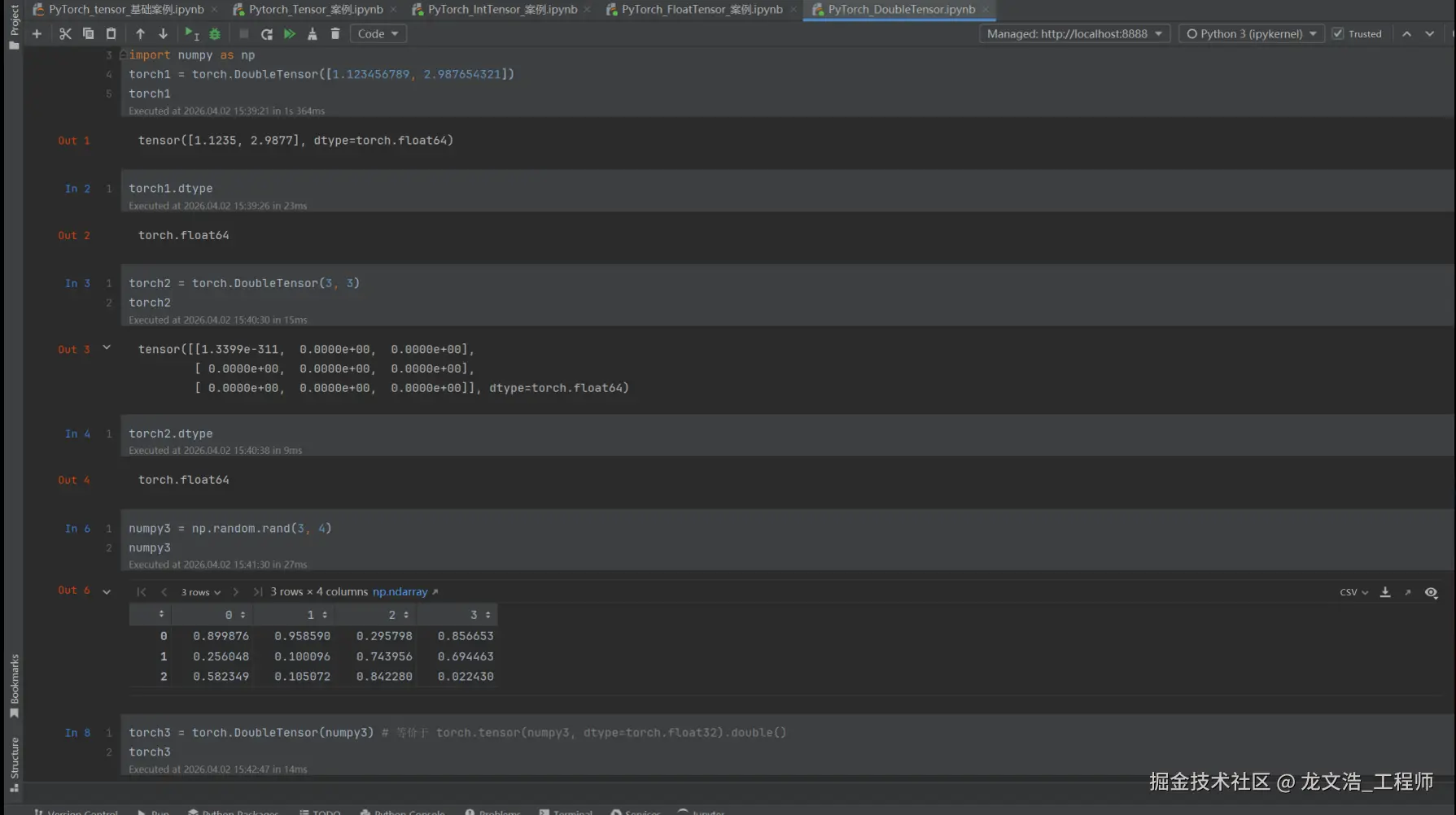Open the table output in a separate tab
1456x815 pixels.
[1407, 592]
